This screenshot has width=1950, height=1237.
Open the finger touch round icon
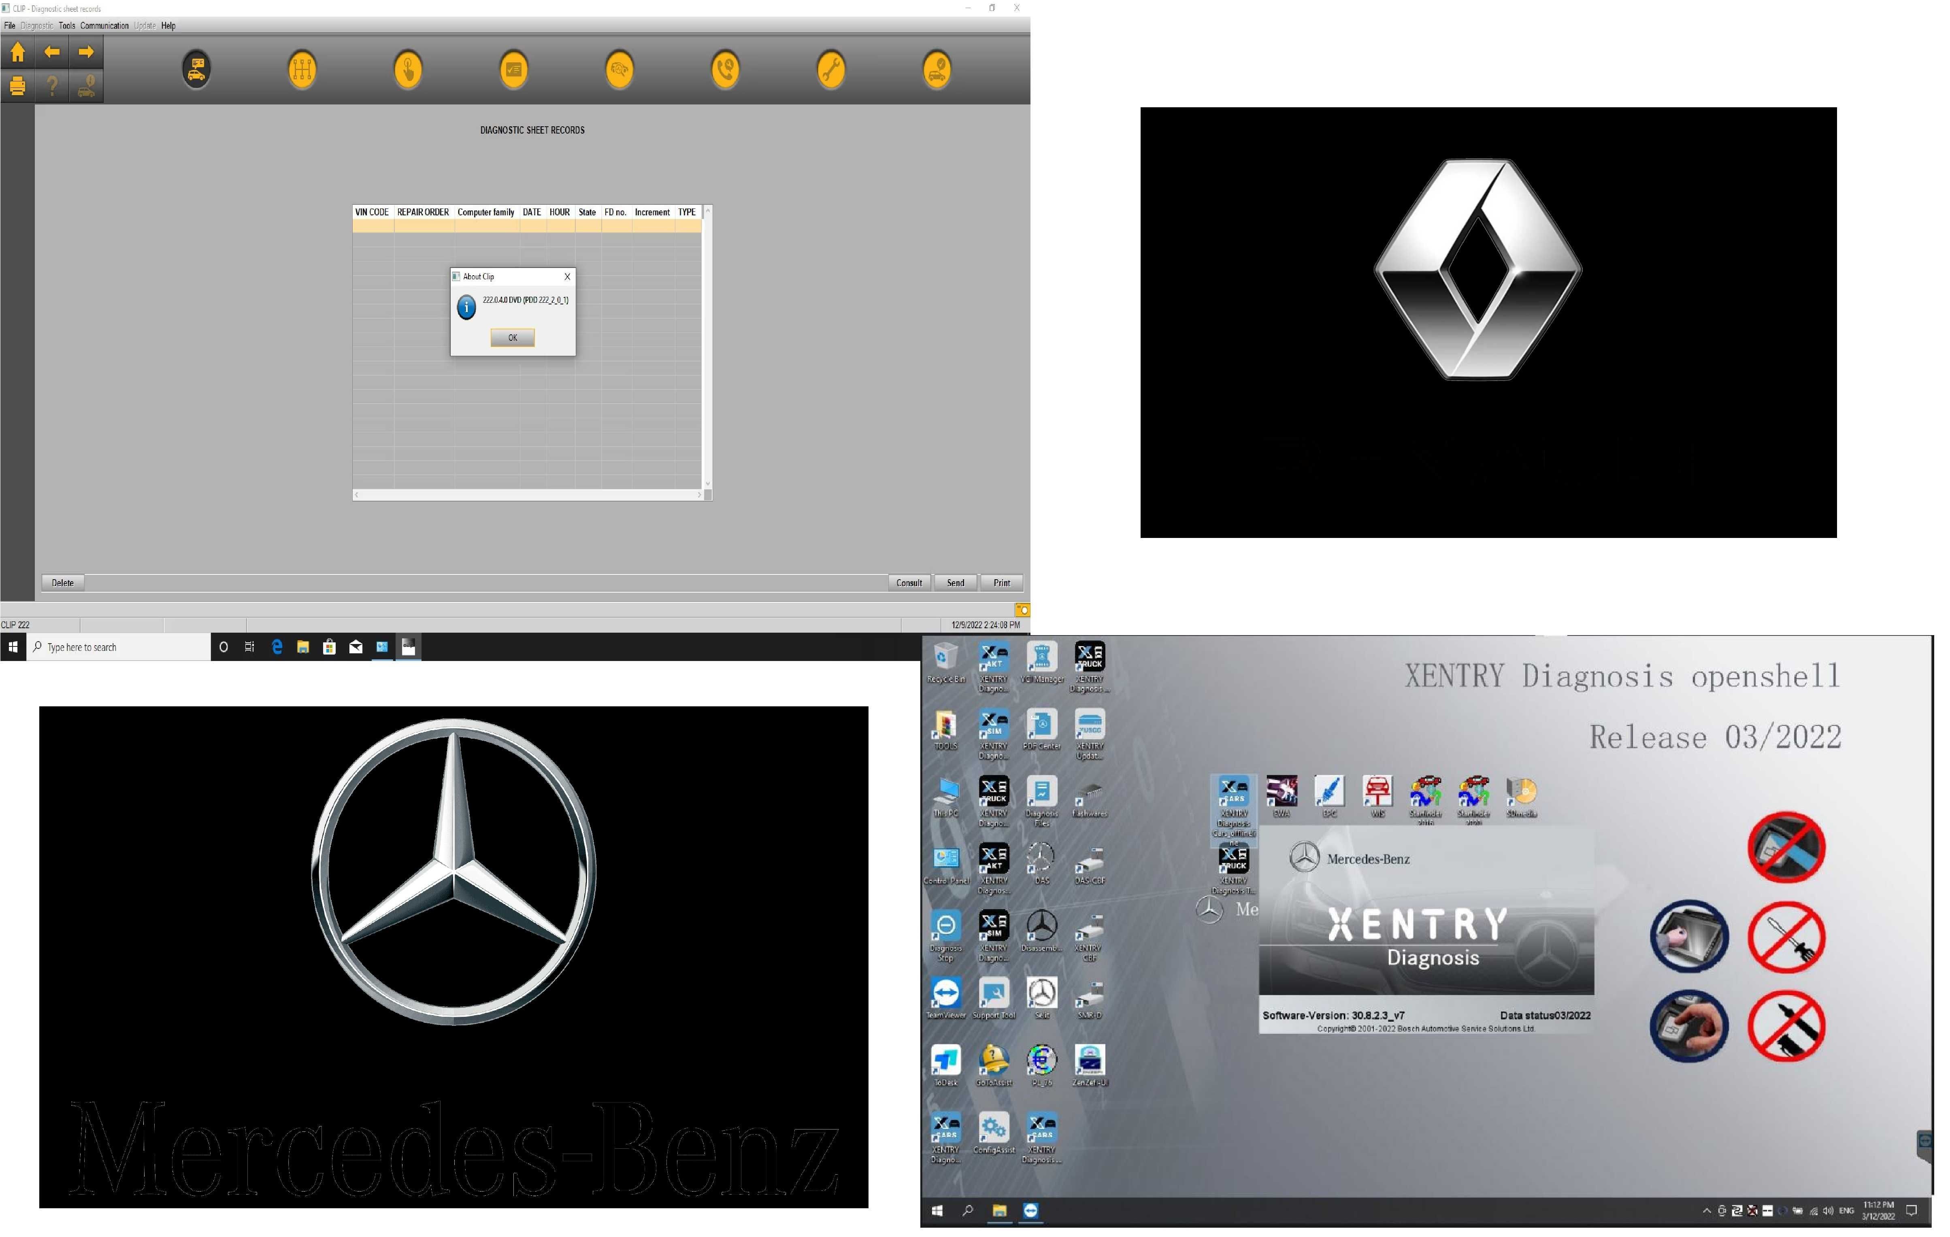408,70
